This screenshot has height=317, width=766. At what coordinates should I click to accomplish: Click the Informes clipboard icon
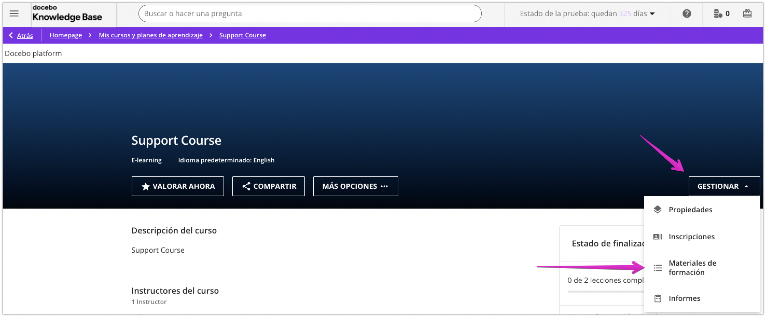point(657,298)
